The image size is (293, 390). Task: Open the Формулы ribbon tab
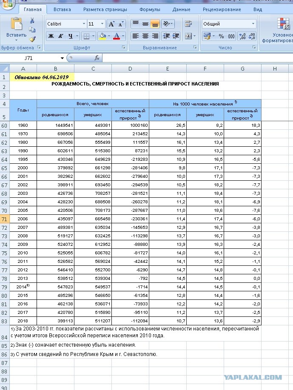[x=150, y=9]
